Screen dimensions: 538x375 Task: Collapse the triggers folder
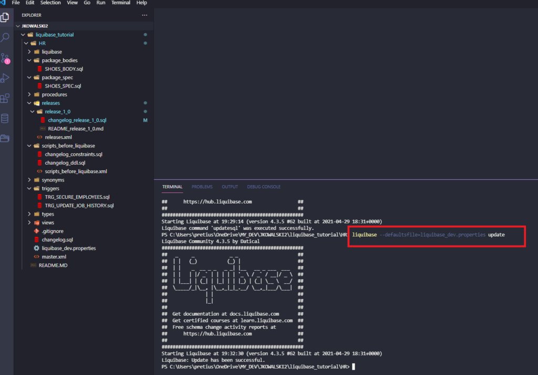tap(29, 188)
